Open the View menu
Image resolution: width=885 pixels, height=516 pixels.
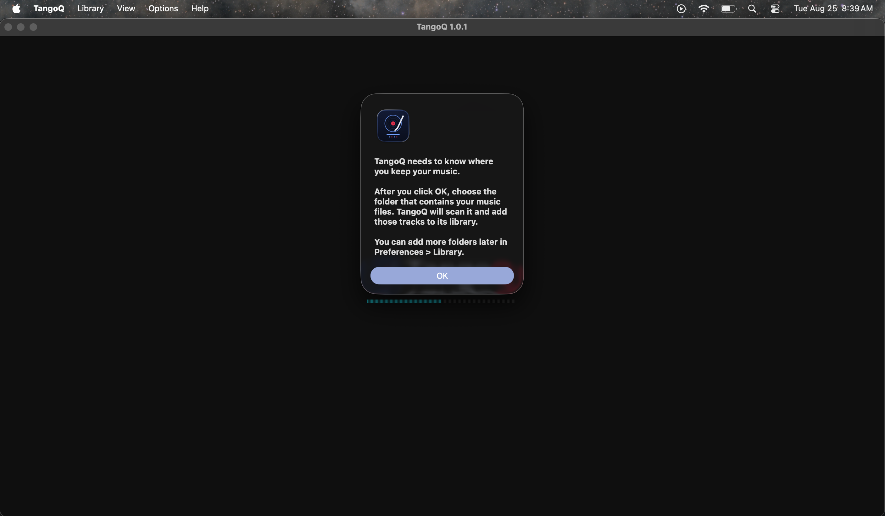click(126, 8)
